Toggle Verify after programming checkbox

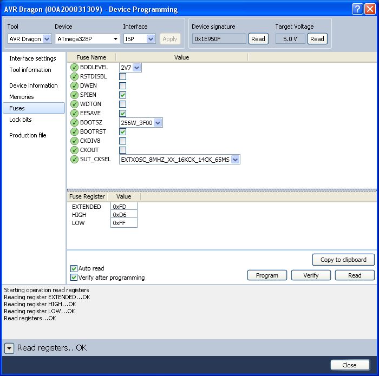pyautogui.click(x=74, y=278)
